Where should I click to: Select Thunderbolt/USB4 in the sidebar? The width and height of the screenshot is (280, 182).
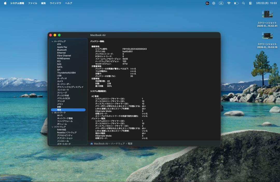66,73
